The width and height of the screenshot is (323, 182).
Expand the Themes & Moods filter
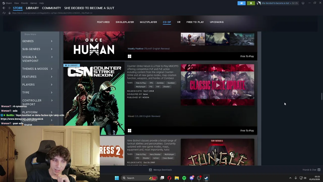pos(37,69)
